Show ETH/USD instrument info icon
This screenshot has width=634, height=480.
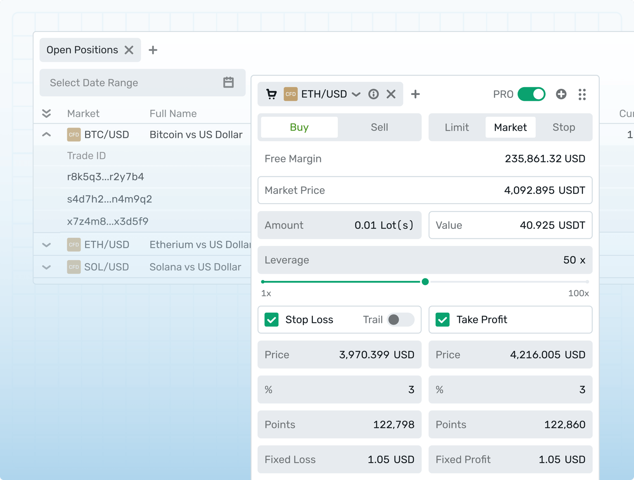coord(374,94)
